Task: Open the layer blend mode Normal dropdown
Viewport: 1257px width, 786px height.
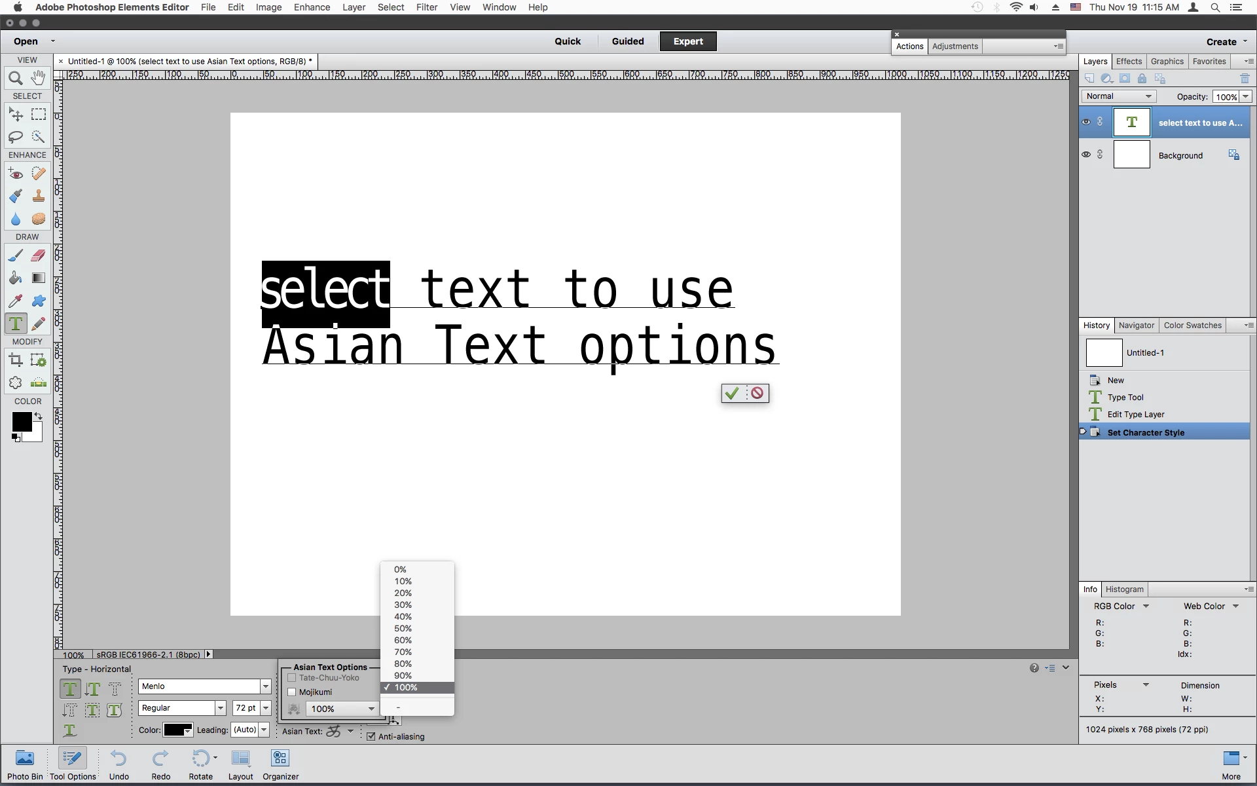Action: (x=1118, y=96)
